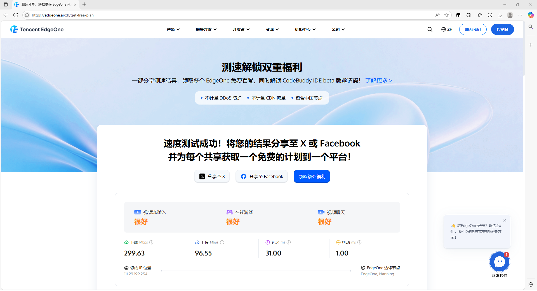Expand the 价格中心 dropdown
This screenshot has width=537, height=291.
coord(305,29)
